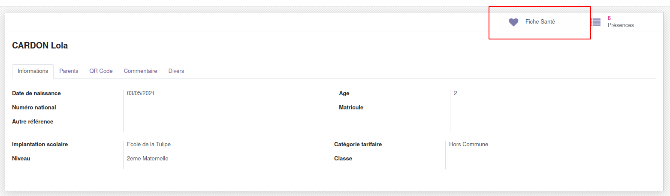
Task: Go to the Divers tab
Action: (176, 71)
